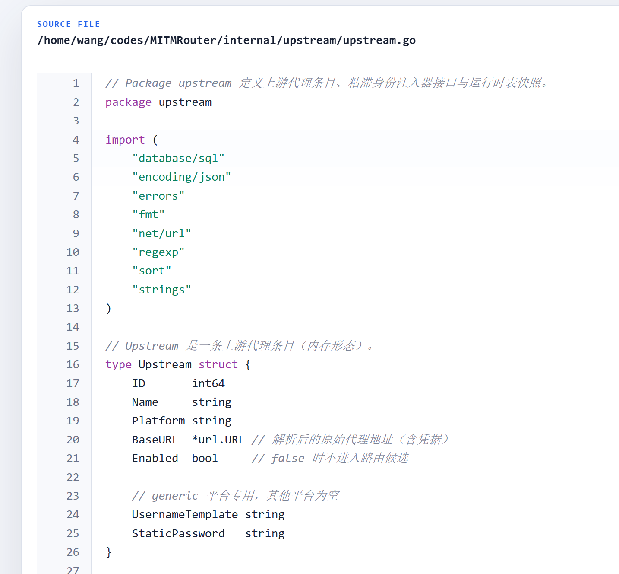Select line number 22 in the gutter
The width and height of the screenshot is (619, 574).
click(73, 477)
